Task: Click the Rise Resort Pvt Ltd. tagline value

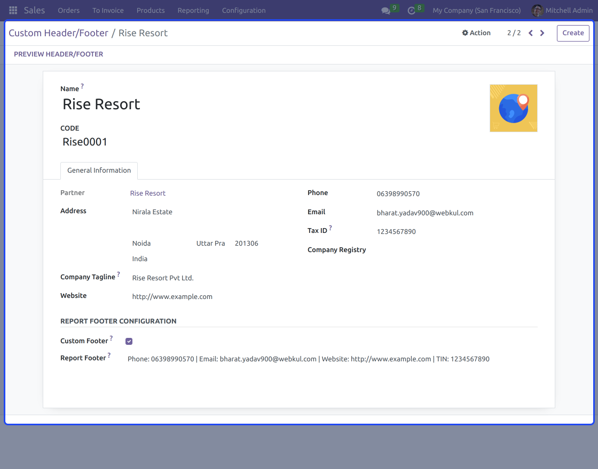Action: coord(163,278)
